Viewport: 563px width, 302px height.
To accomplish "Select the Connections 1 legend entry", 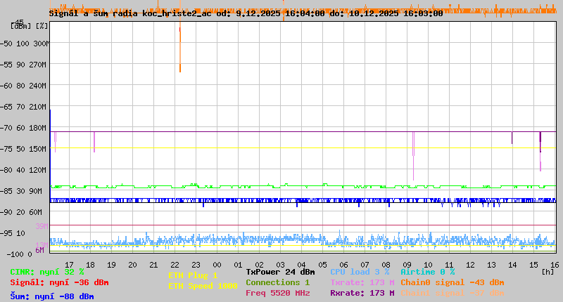I will pyautogui.click(x=277, y=282).
